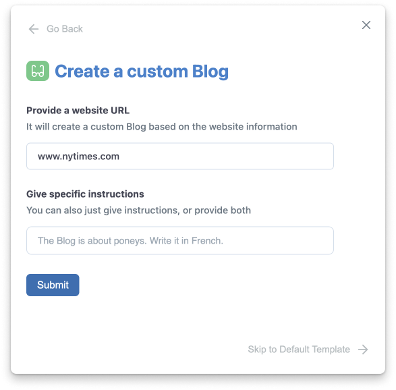Skip to Default Template

point(299,350)
